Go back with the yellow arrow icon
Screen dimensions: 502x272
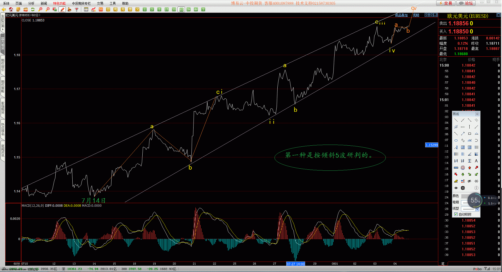[4, 9]
